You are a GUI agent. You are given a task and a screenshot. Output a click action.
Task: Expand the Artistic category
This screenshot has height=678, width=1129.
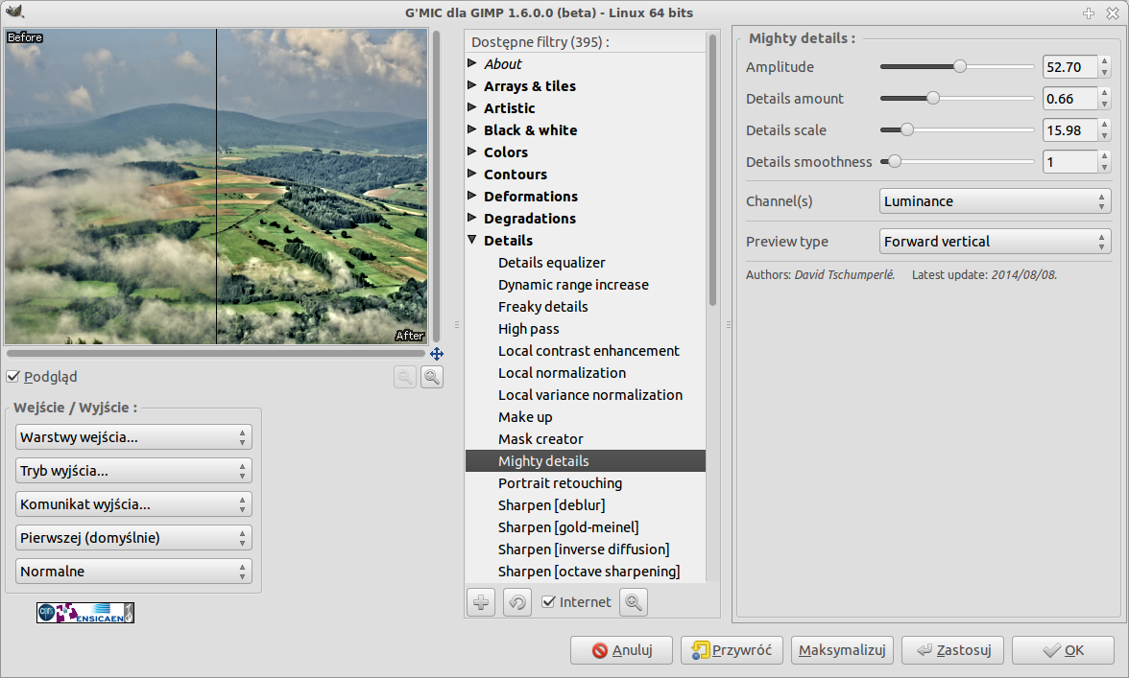click(x=472, y=107)
